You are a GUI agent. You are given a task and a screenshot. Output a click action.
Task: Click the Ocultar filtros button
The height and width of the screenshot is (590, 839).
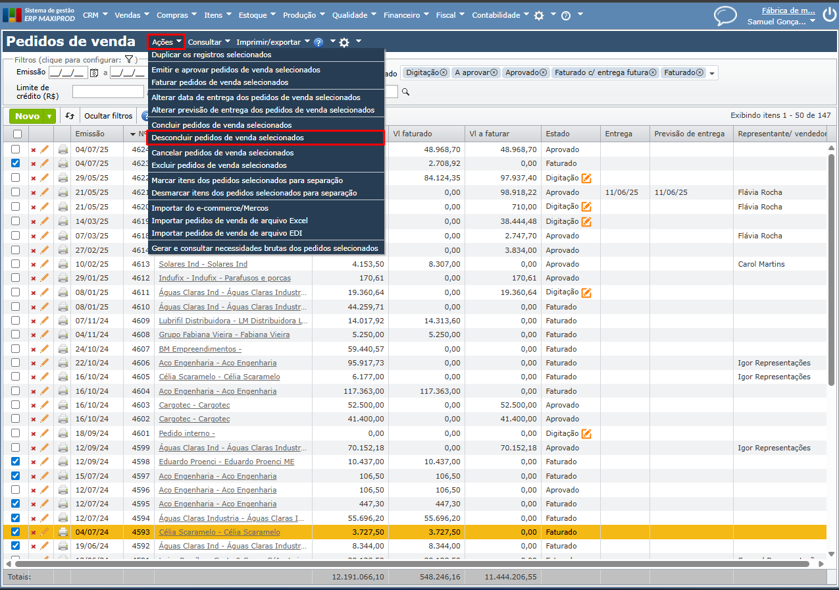pos(108,116)
